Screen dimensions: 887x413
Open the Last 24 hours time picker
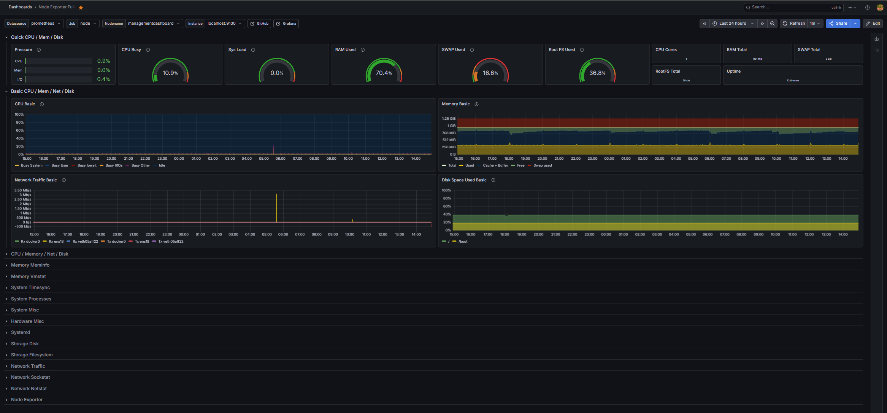click(733, 24)
